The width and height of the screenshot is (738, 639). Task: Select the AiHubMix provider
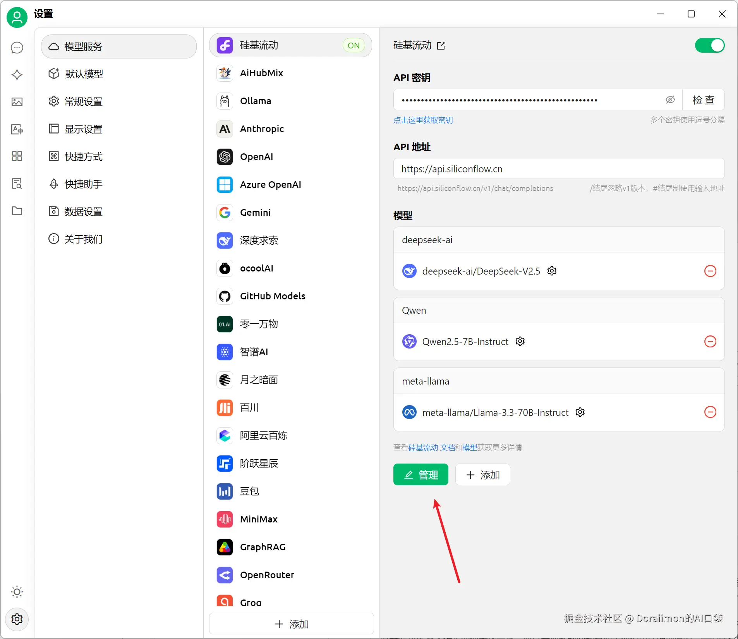coord(290,73)
